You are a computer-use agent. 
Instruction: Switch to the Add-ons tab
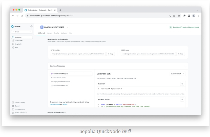point(64,33)
